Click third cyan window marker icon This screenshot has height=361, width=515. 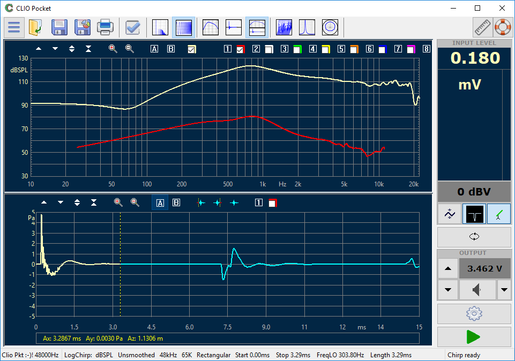pyautogui.click(x=234, y=203)
